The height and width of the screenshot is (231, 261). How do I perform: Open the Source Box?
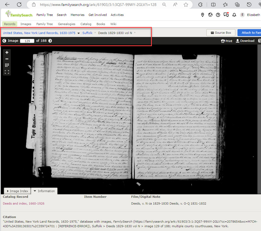221,32
